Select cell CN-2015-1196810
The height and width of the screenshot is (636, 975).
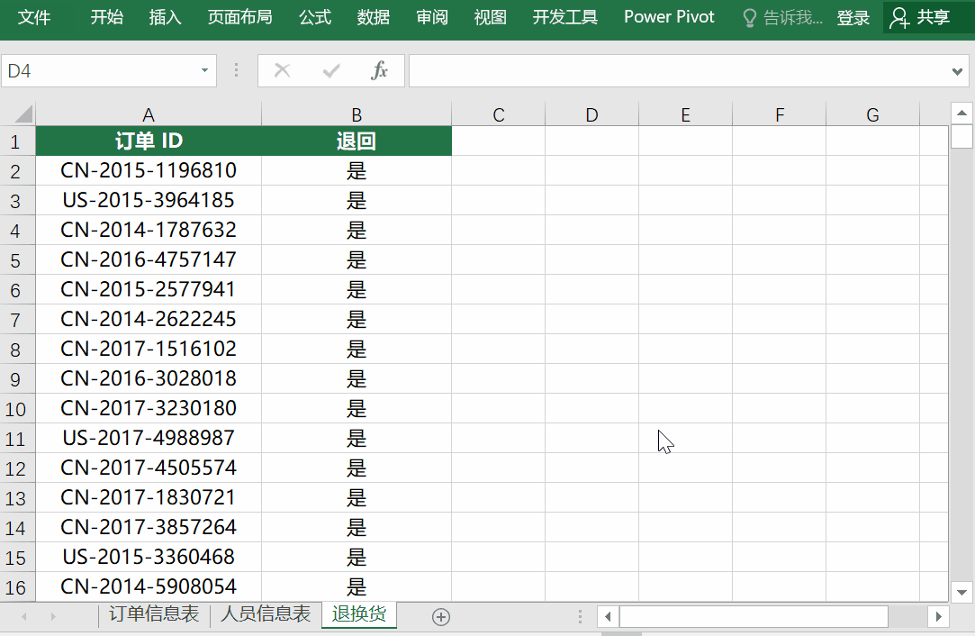click(x=149, y=170)
